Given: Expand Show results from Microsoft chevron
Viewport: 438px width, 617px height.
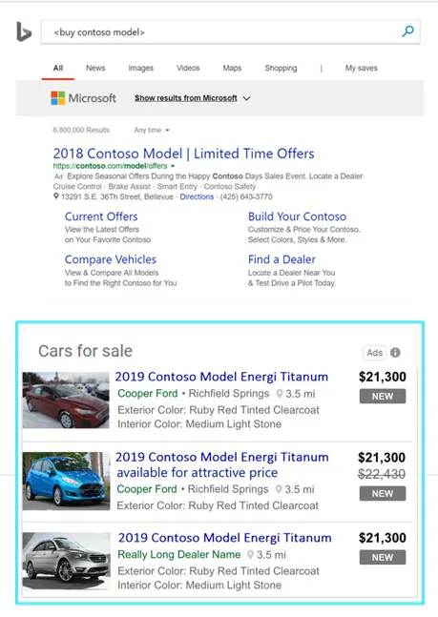Looking at the screenshot, I should click(246, 98).
